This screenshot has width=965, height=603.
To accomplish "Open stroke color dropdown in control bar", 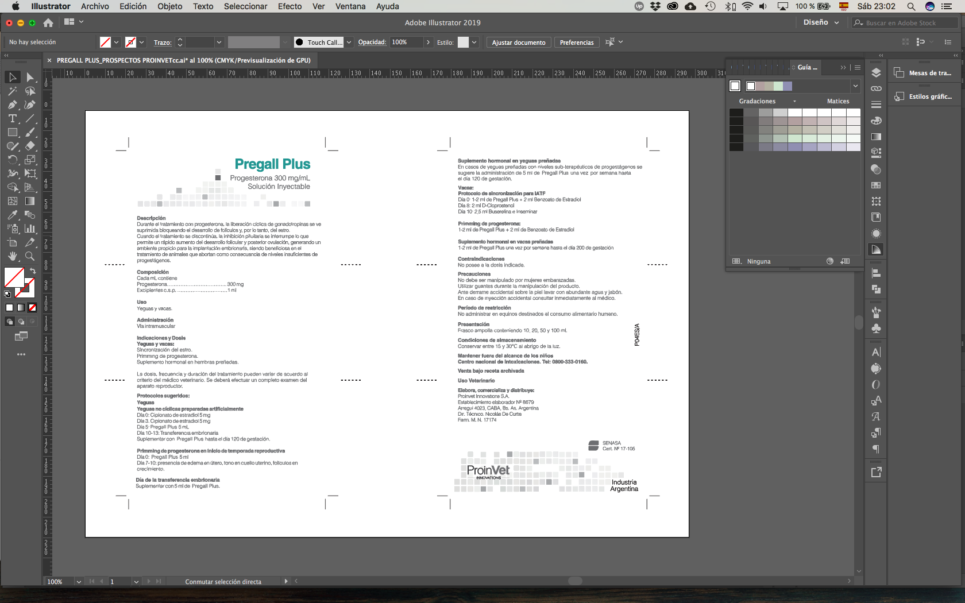I will 141,42.
